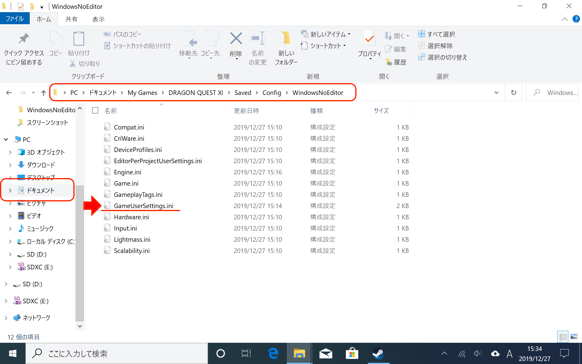
Task: Click Pin to Quick Access icon
Action: coord(24,39)
